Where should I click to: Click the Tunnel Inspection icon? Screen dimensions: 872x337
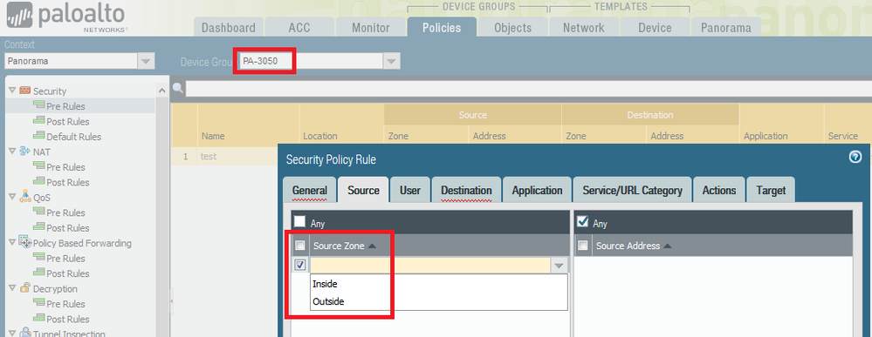[x=24, y=333]
